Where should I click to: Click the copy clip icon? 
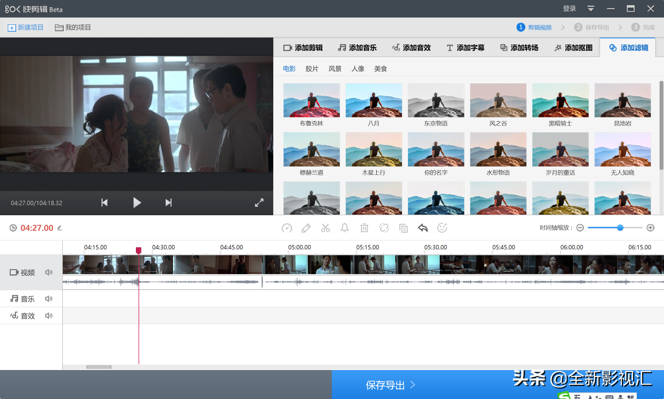pyautogui.click(x=403, y=228)
